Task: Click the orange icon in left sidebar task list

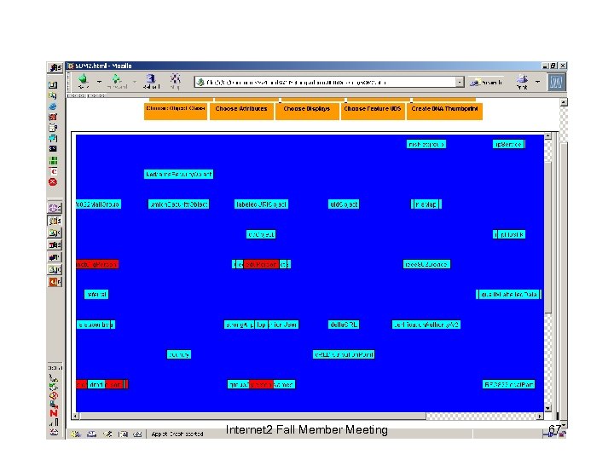Action: coord(55,282)
